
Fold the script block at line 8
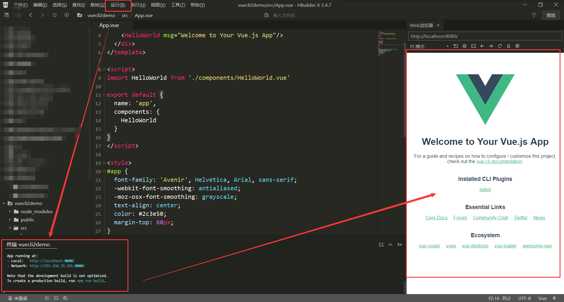point(104,69)
